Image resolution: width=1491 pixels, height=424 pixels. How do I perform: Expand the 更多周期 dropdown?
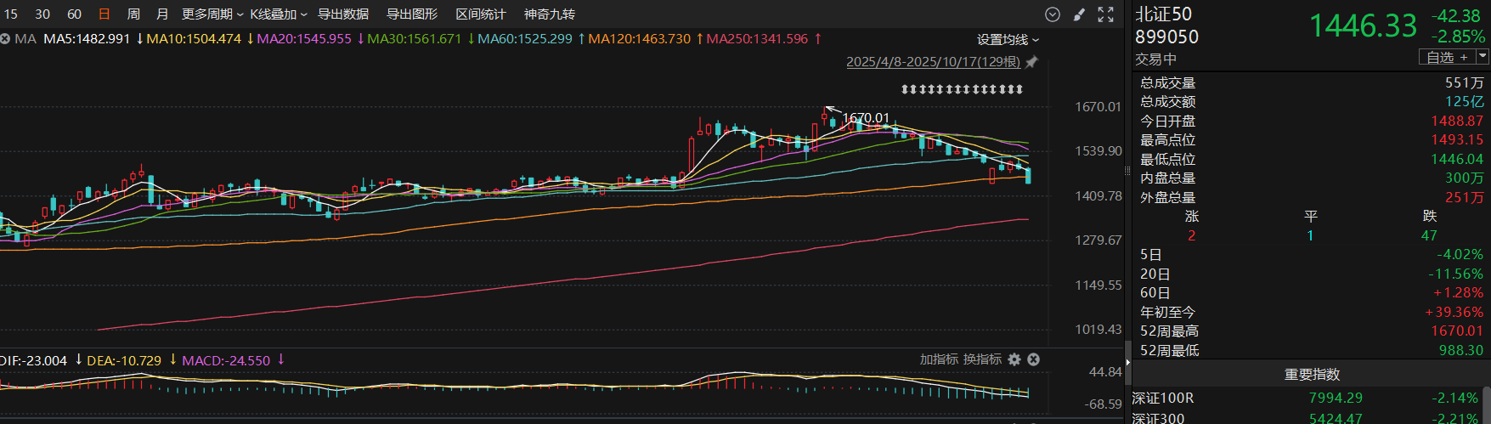212,14
